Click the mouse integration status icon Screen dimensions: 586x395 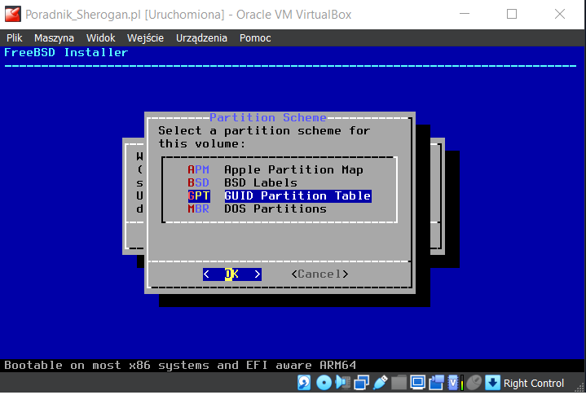[474, 383]
